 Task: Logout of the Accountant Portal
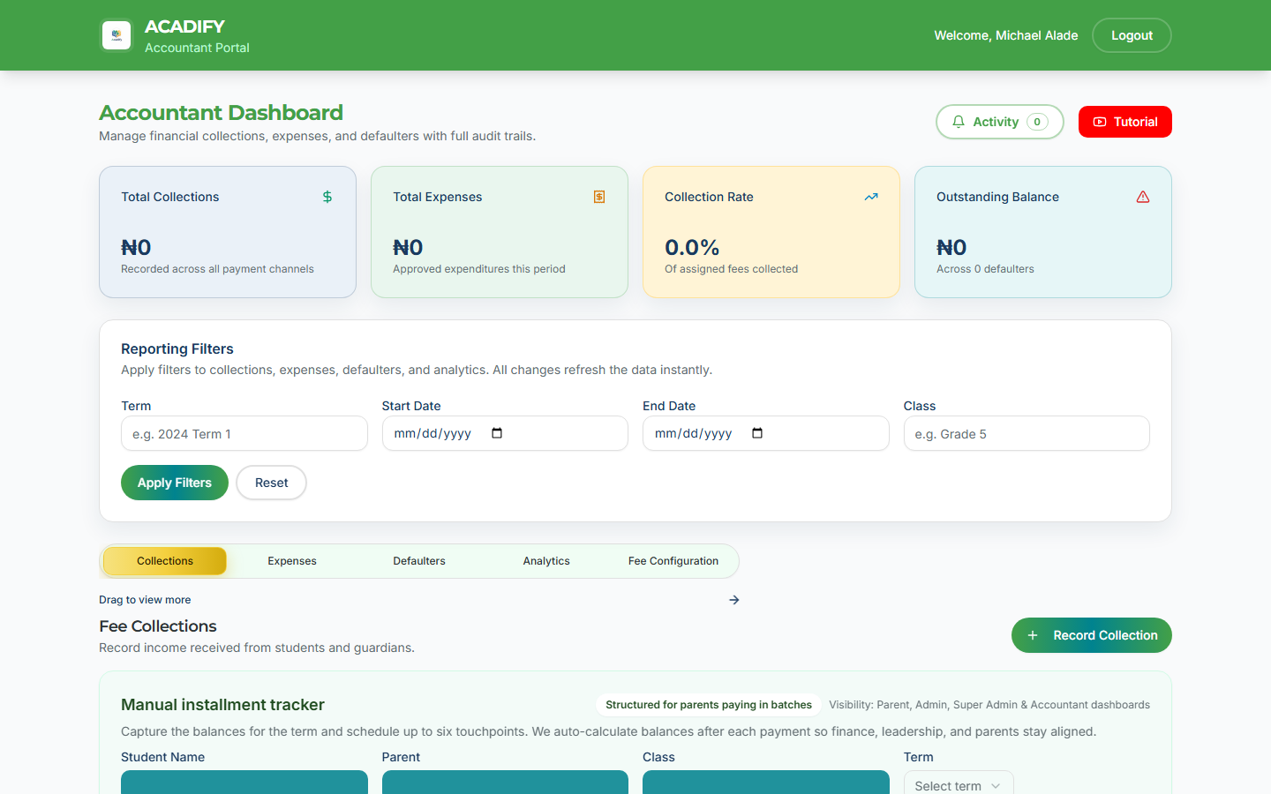(x=1132, y=34)
